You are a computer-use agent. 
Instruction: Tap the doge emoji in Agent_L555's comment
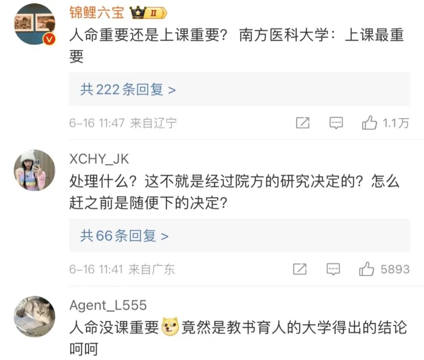click(x=170, y=326)
